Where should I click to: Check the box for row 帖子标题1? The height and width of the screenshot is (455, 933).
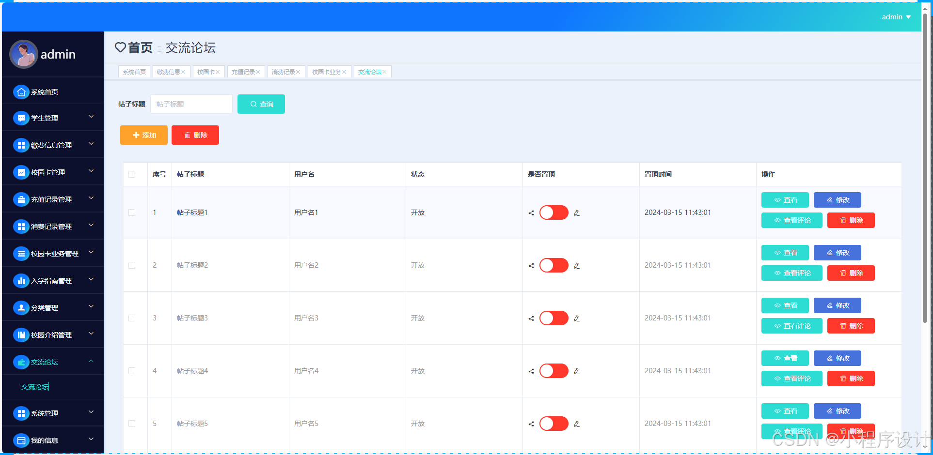tap(132, 212)
